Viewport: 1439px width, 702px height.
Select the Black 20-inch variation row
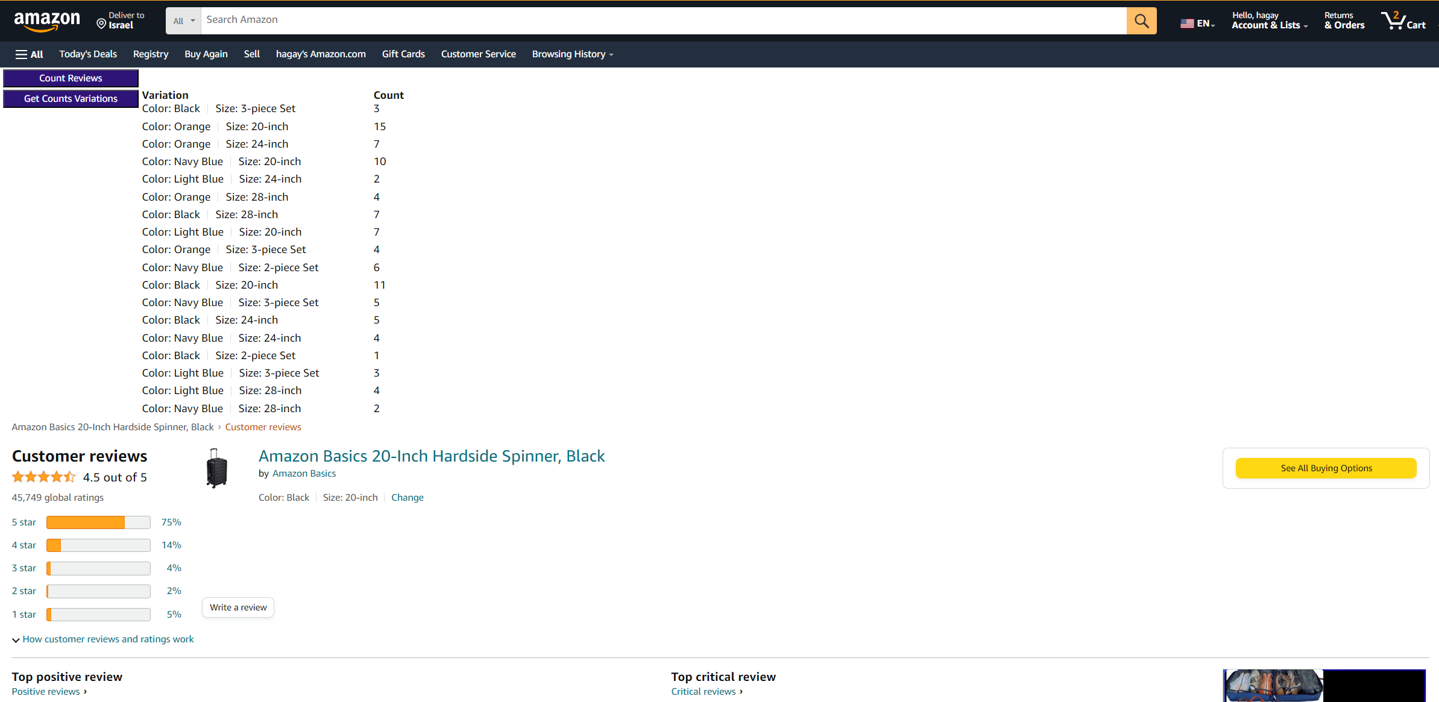tap(264, 285)
